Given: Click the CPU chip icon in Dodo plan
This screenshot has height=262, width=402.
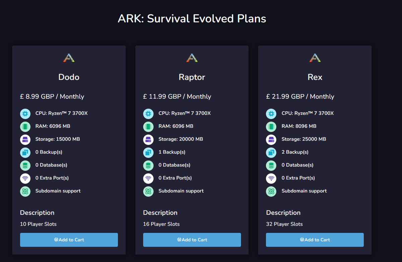Looking at the screenshot, I should point(25,113).
